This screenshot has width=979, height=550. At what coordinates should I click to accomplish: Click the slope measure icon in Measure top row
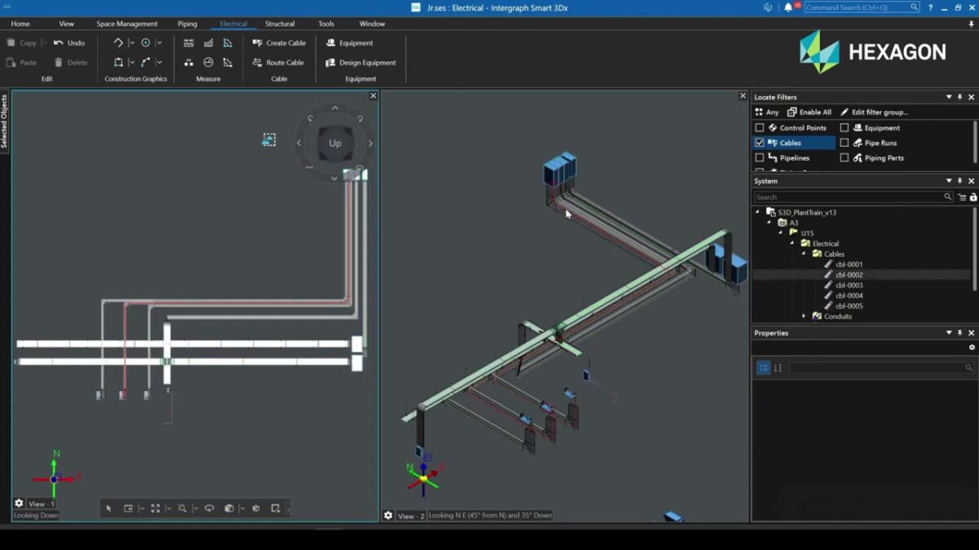208,43
